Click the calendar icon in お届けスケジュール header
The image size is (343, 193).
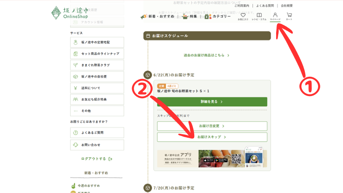click(x=148, y=36)
